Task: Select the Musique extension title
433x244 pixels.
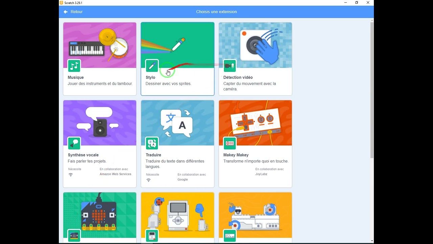Action: click(76, 78)
